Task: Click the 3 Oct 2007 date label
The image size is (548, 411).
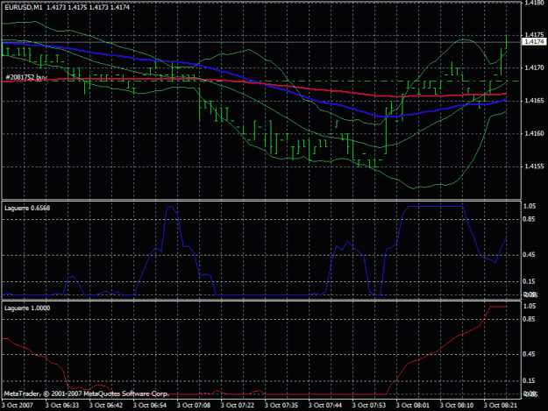Action: 18,406
